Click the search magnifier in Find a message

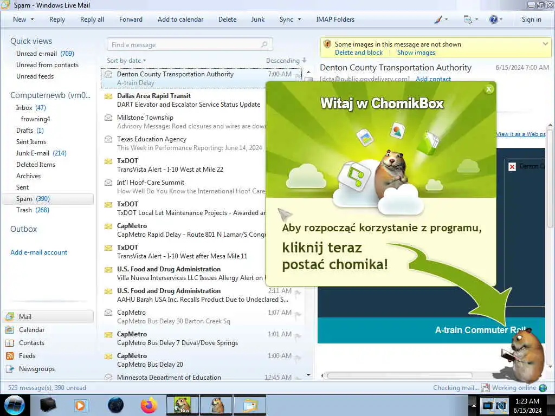tap(264, 44)
